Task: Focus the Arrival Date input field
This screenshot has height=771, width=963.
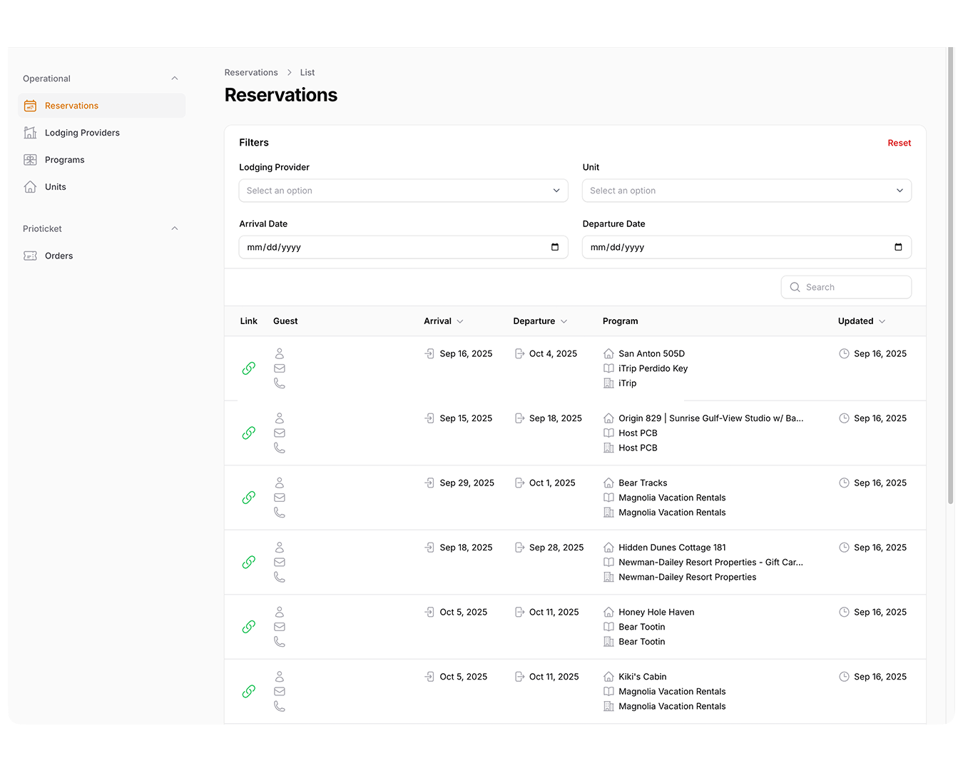Action: (x=404, y=247)
